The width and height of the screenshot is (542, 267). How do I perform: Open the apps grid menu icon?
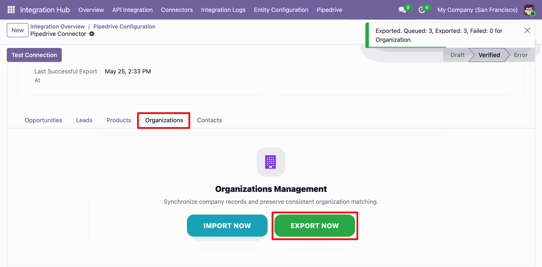tap(11, 10)
